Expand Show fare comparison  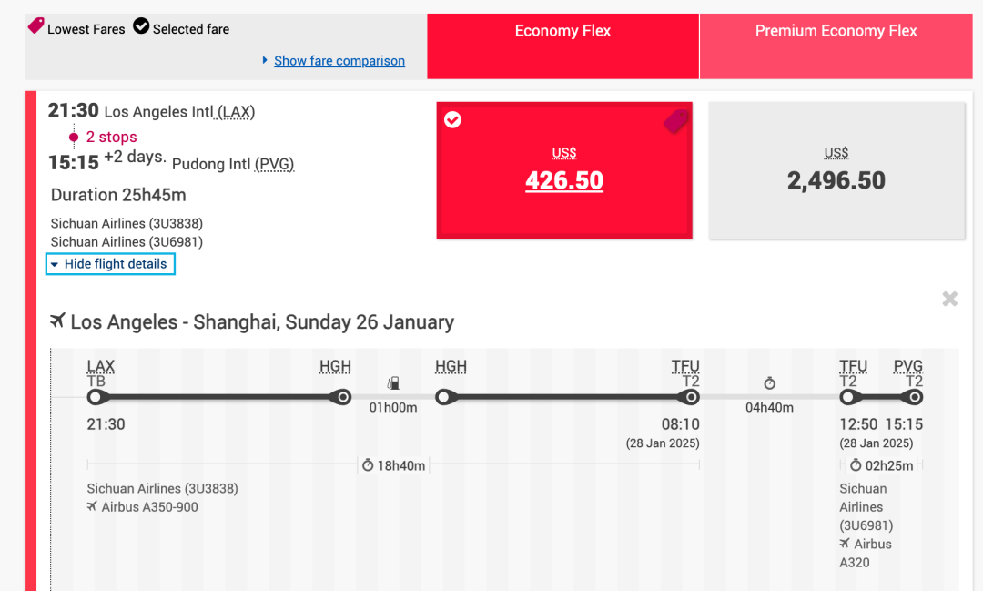click(x=339, y=61)
